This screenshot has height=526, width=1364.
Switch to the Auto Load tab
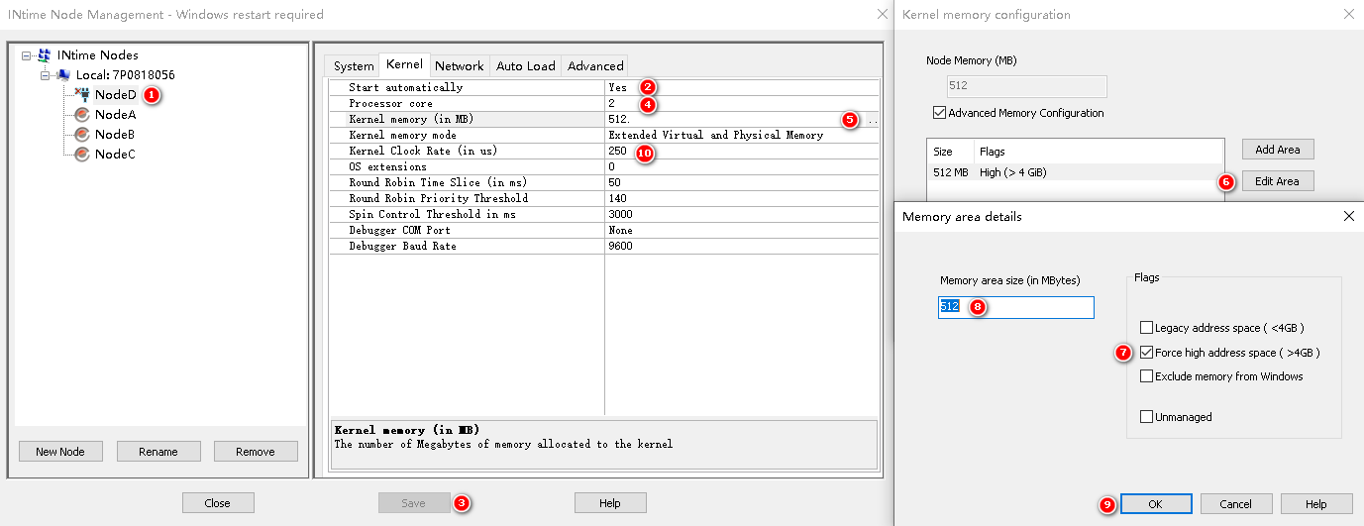pos(525,66)
